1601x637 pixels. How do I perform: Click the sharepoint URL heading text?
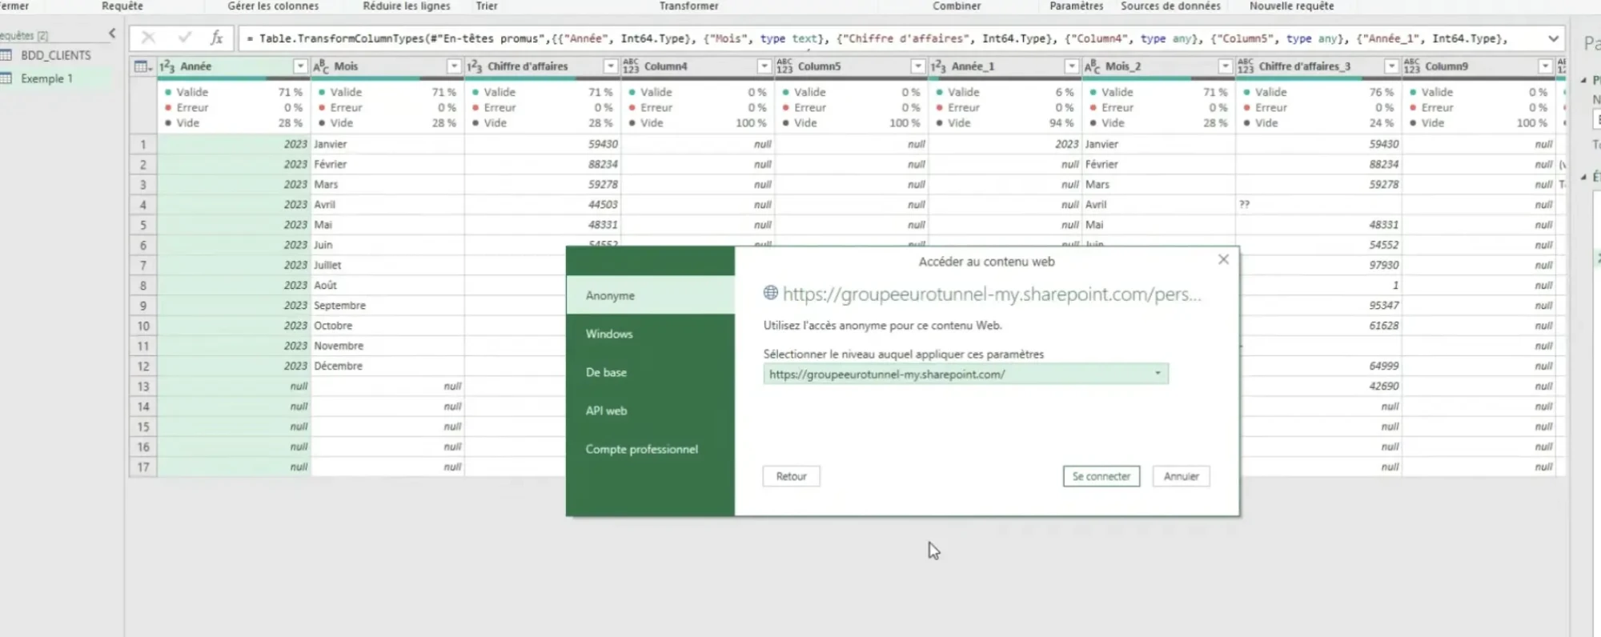click(x=992, y=294)
